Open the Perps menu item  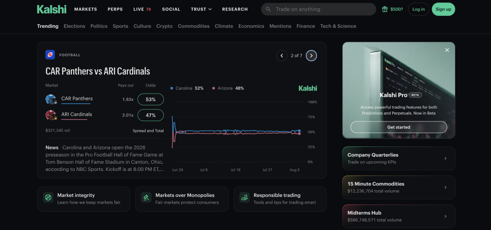click(x=115, y=9)
